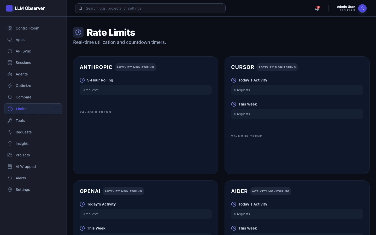Image resolution: width=376 pixels, height=235 pixels.
Task: Click clock icon beside Aider Today's Activity
Action: point(234,204)
